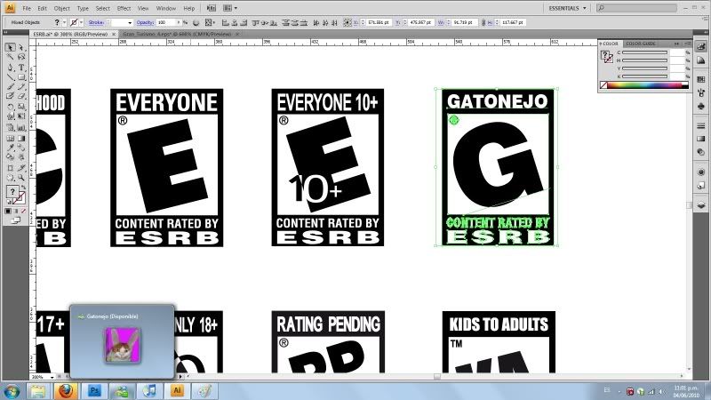Open the Effect menu
This screenshot has height=400, width=711.
tap(124, 8)
